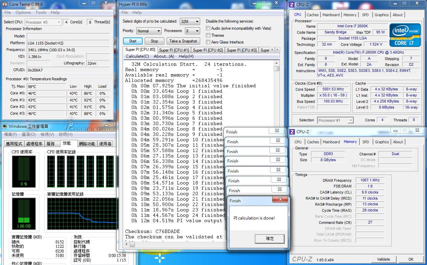Open Core Temp Options menu
Screen dimensions: 427x265
click(23, 12)
